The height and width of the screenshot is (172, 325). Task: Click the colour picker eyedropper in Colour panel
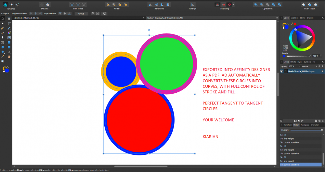(x=292, y=24)
